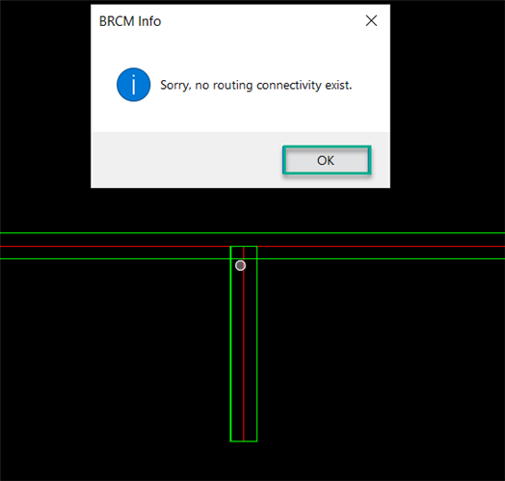This screenshot has width=505, height=481.
Task: Click the blue information icon
Action: pyautogui.click(x=133, y=85)
